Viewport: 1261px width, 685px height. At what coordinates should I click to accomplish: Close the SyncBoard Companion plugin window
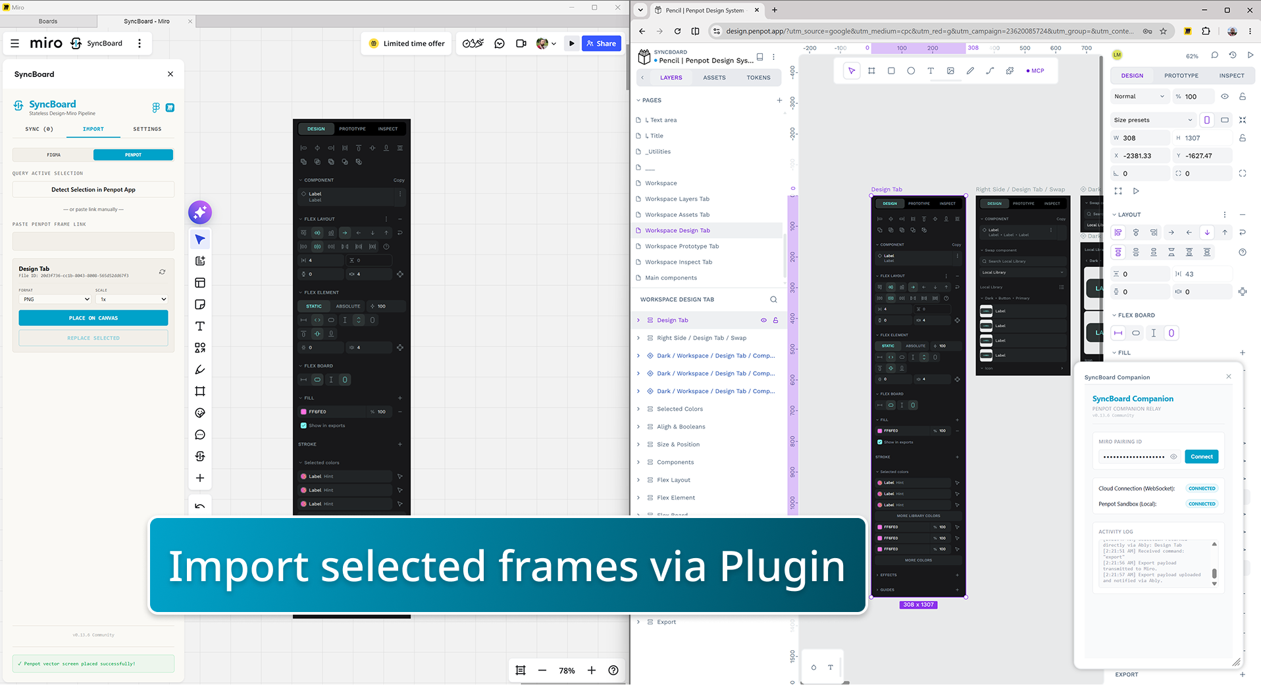1228,377
